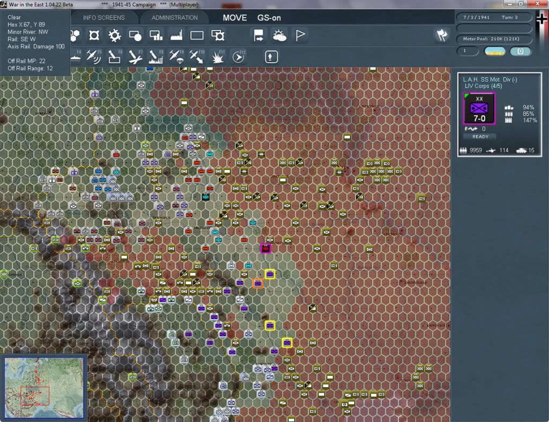
Task: Click the L.A.H. SS Mot. Div unit name
Action: [490, 79]
